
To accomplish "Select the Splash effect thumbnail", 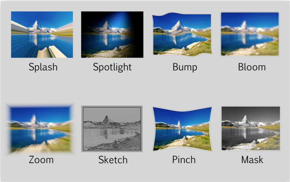I will click(x=42, y=35).
